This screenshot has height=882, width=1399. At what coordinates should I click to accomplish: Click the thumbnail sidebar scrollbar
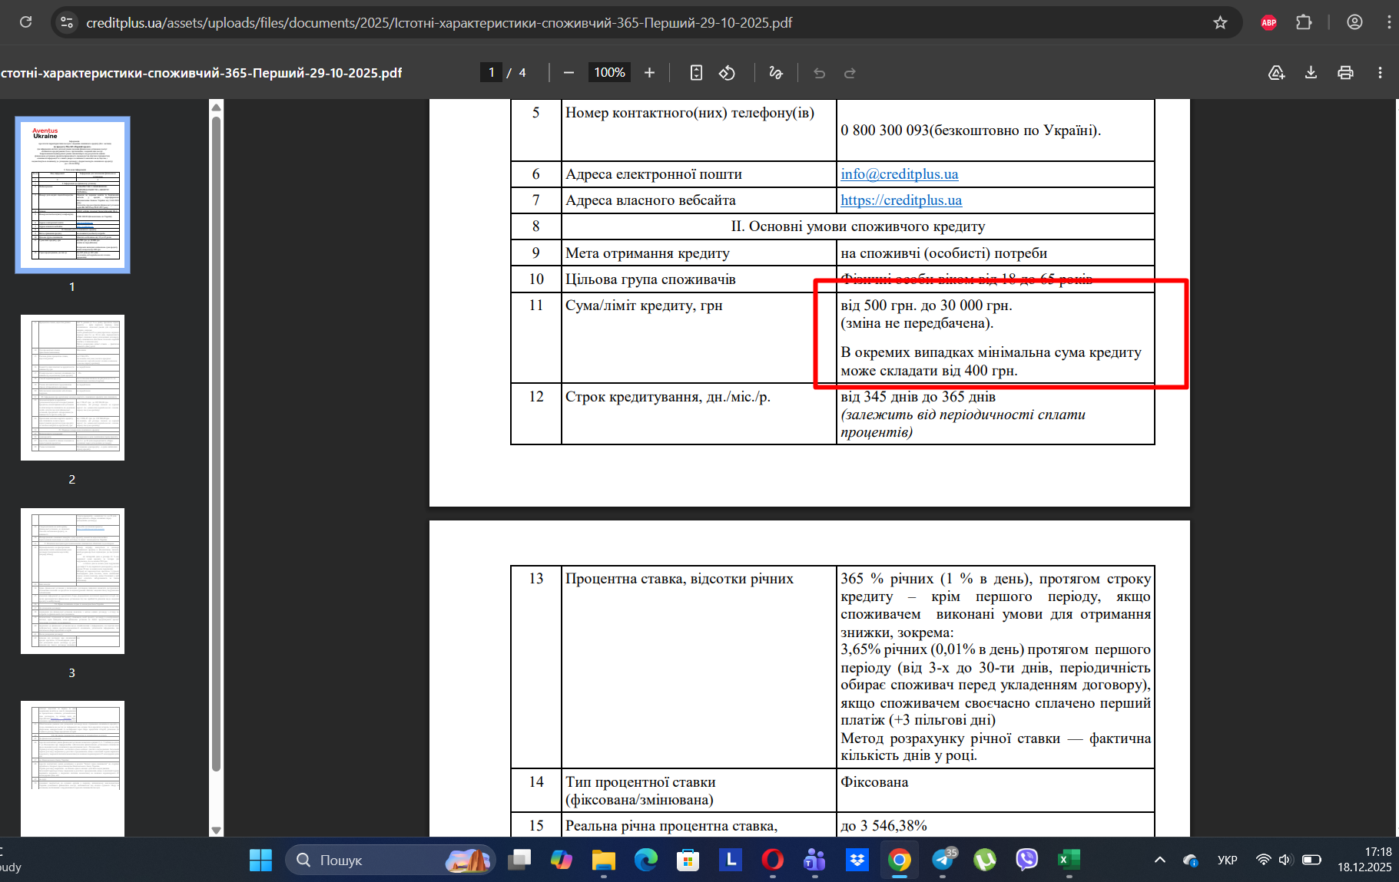click(216, 444)
